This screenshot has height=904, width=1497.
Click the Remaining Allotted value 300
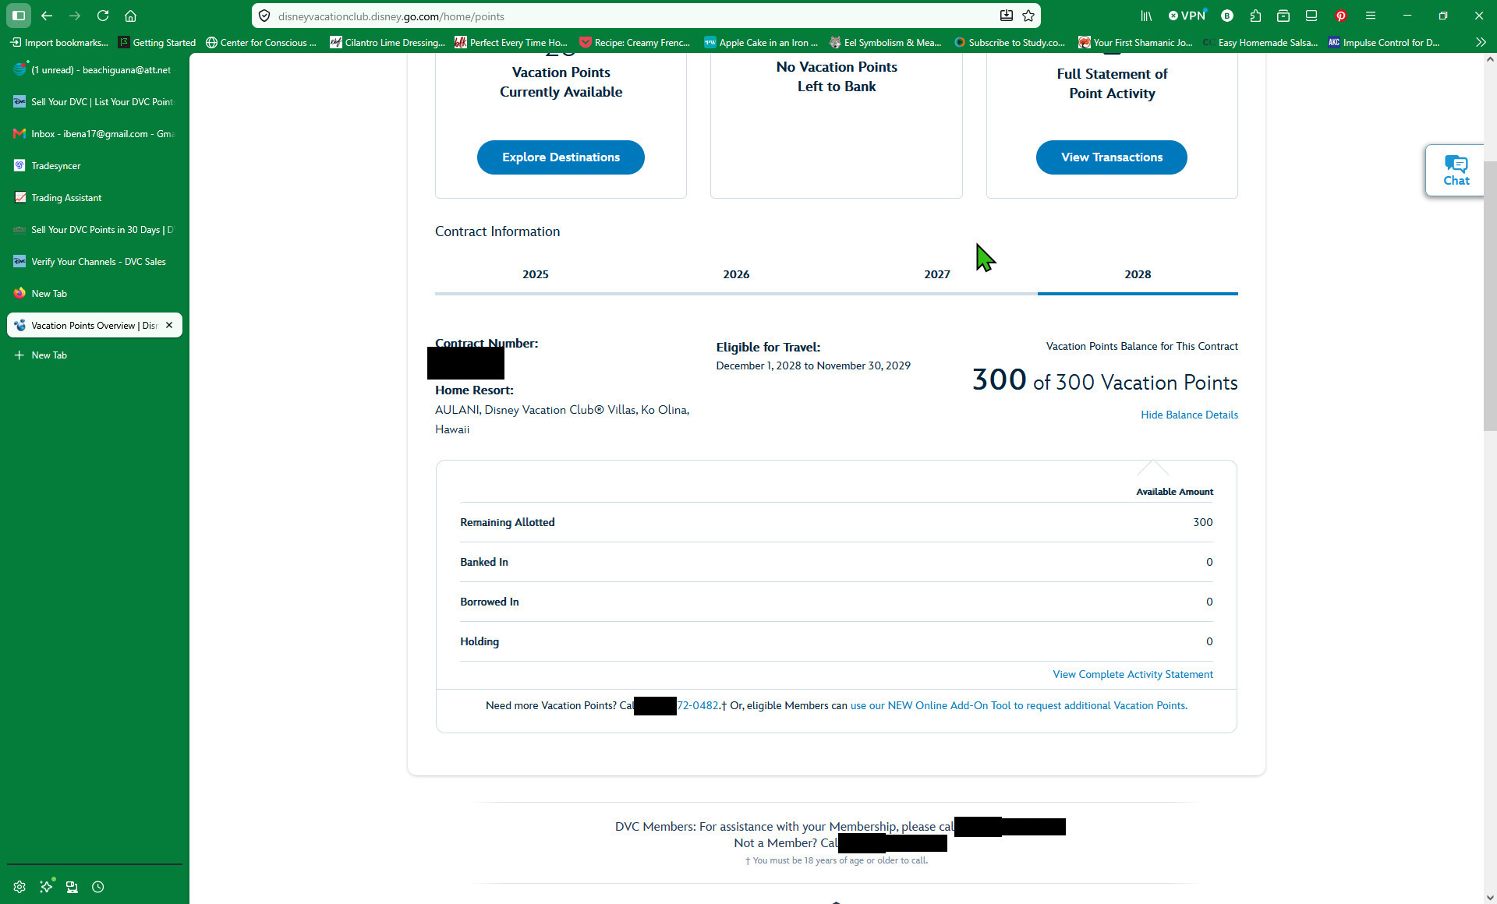1202,522
